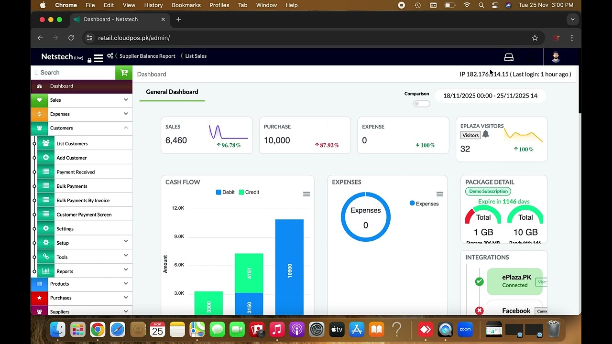Expand the Tools submenu chevron
The image size is (612, 344).
(126, 256)
